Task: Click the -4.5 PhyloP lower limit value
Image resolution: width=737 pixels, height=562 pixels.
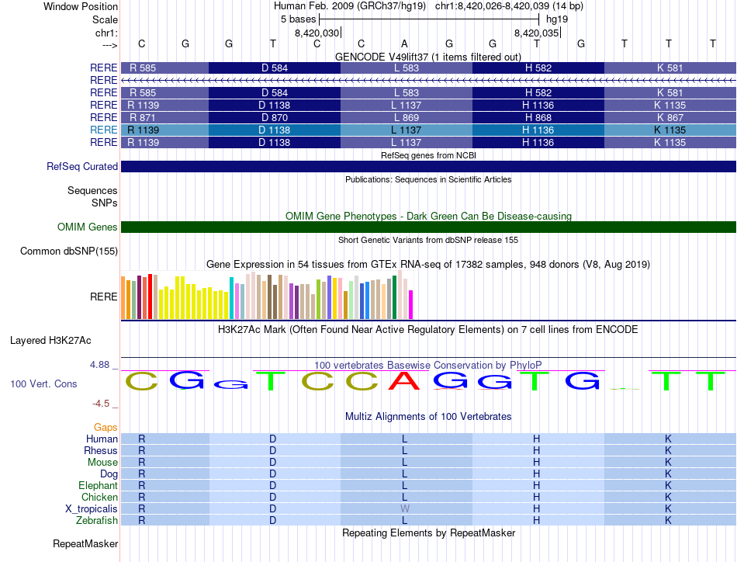Action: click(101, 404)
